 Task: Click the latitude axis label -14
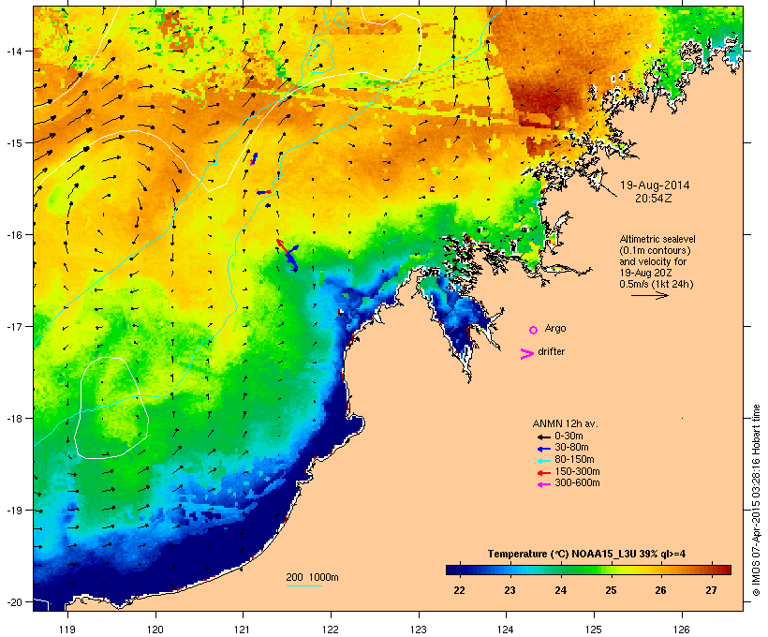tap(13, 52)
